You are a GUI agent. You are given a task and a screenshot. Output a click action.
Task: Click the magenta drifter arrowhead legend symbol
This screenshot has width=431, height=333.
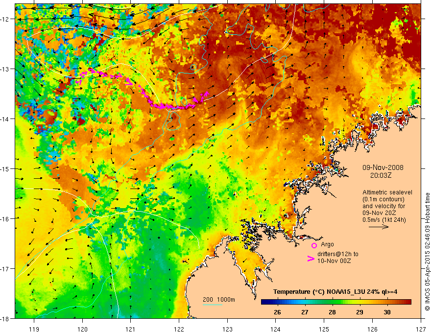[x=311, y=259]
